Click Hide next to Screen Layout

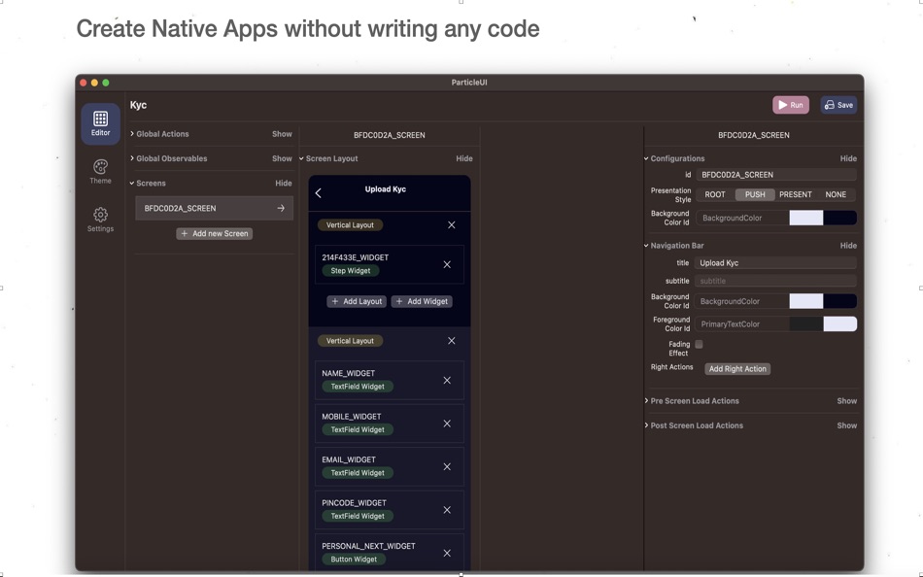(x=463, y=158)
